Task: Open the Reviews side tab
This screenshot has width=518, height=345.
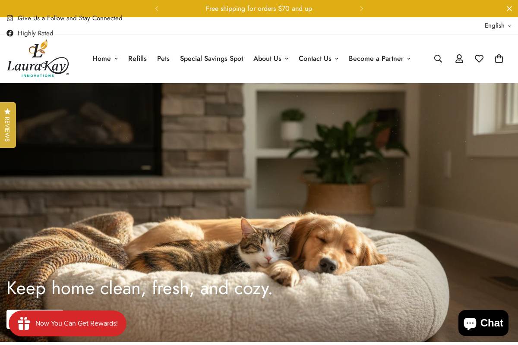Action: pos(8,125)
